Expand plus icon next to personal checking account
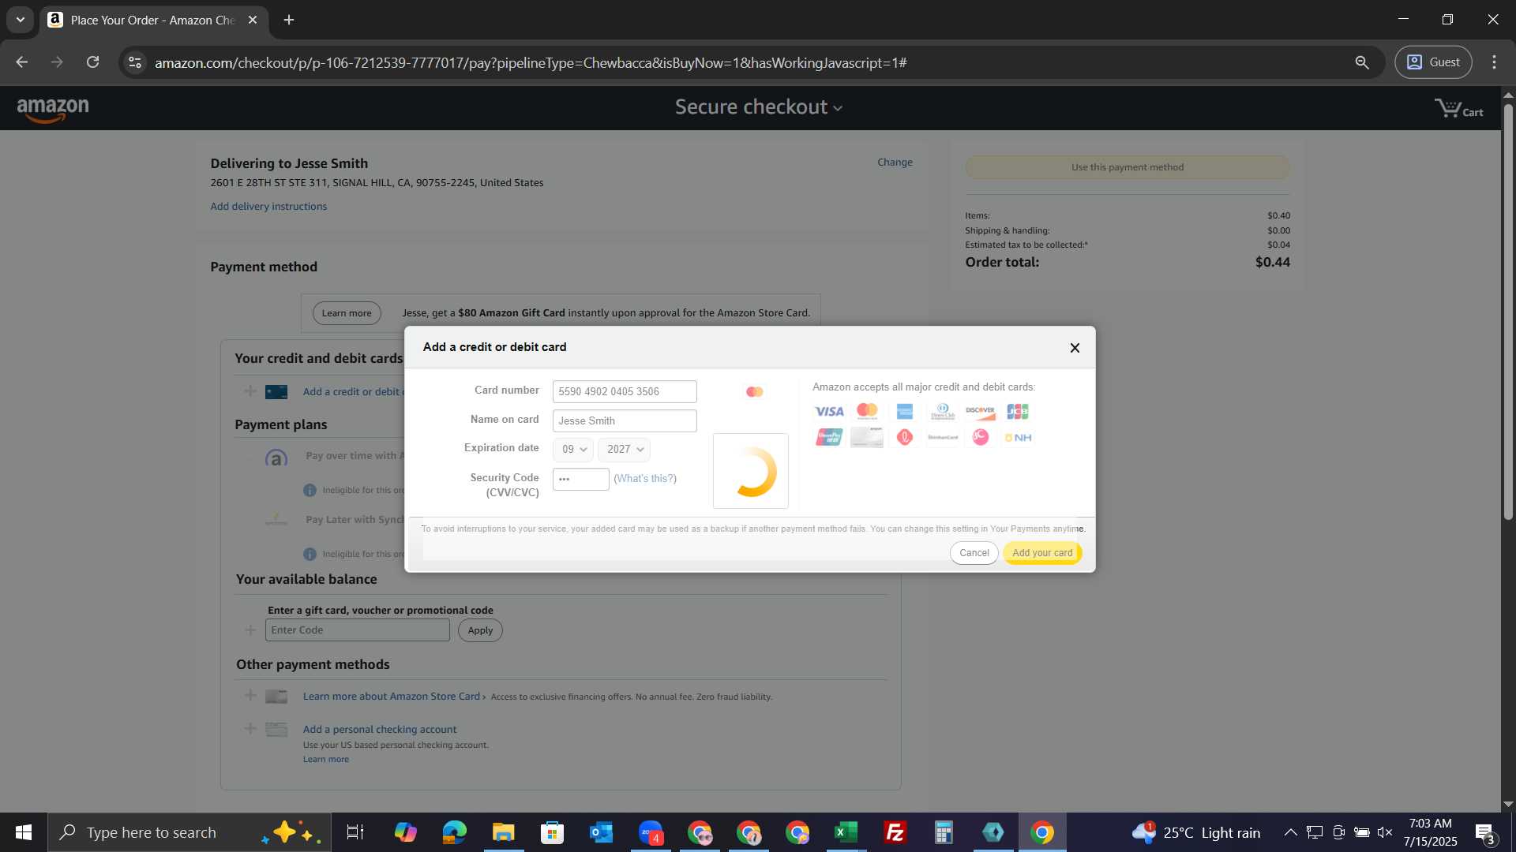The width and height of the screenshot is (1516, 852). (x=250, y=728)
